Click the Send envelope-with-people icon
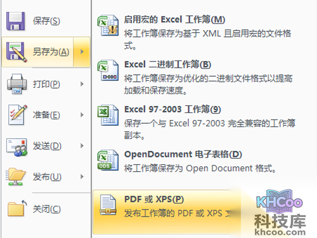Viewport: 317px width, 238px height. (x=16, y=147)
